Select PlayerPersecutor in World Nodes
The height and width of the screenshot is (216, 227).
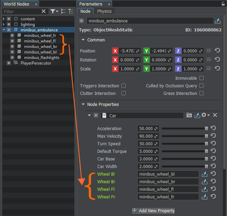(36, 63)
